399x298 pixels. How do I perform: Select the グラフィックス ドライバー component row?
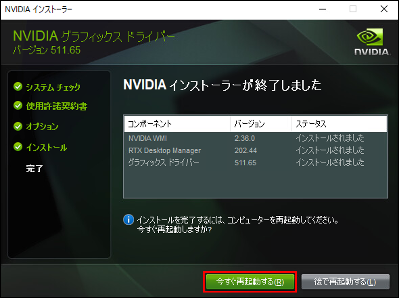[x=256, y=162]
